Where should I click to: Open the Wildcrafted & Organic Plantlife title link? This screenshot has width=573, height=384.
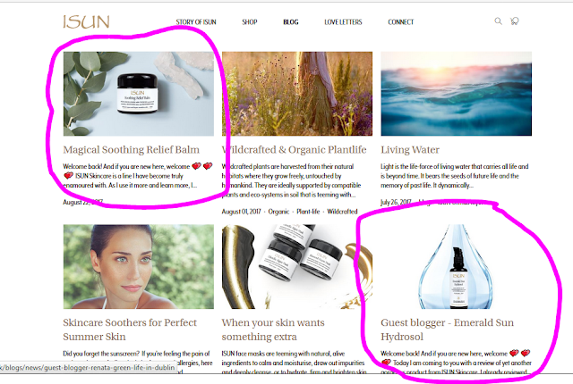(295, 150)
